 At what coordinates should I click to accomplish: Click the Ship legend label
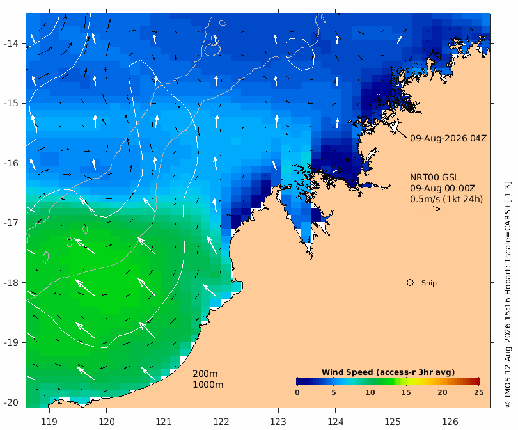point(429,283)
